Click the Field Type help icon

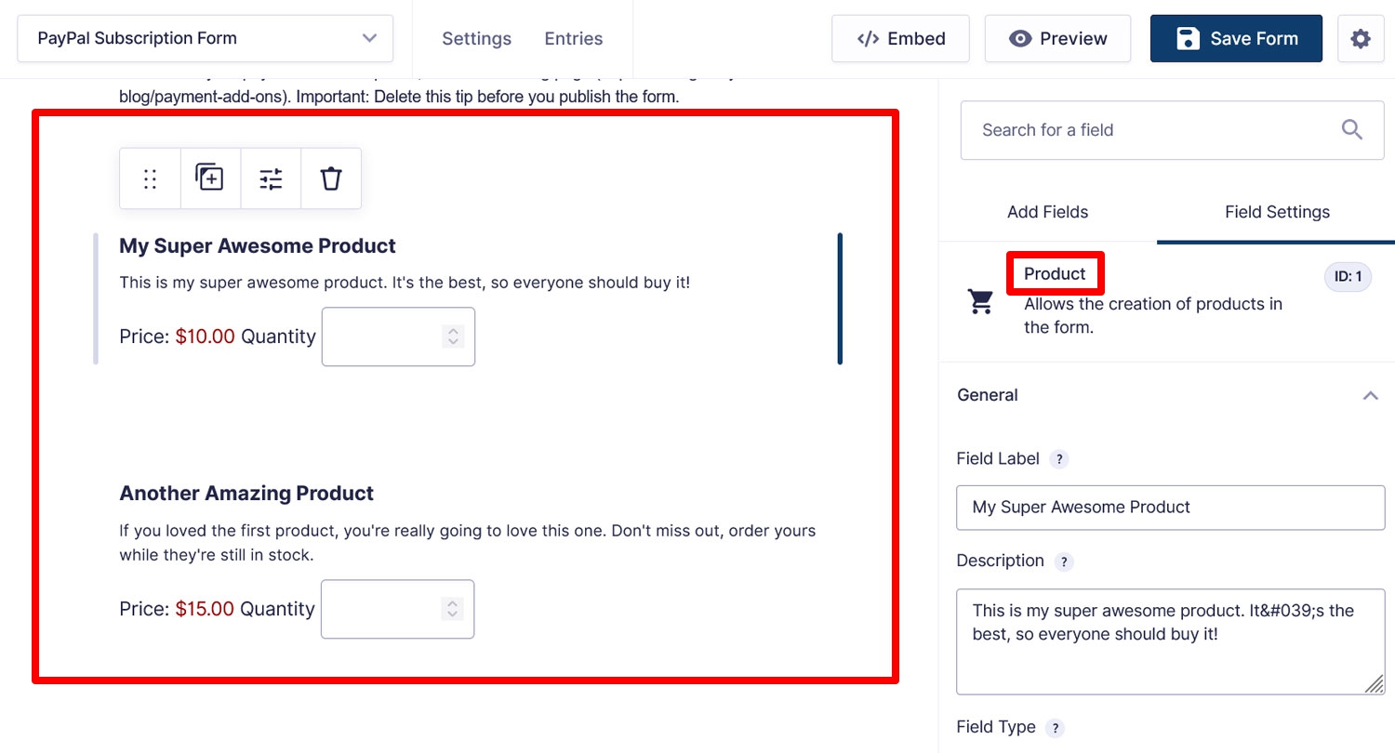pyautogui.click(x=1054, y=728)
